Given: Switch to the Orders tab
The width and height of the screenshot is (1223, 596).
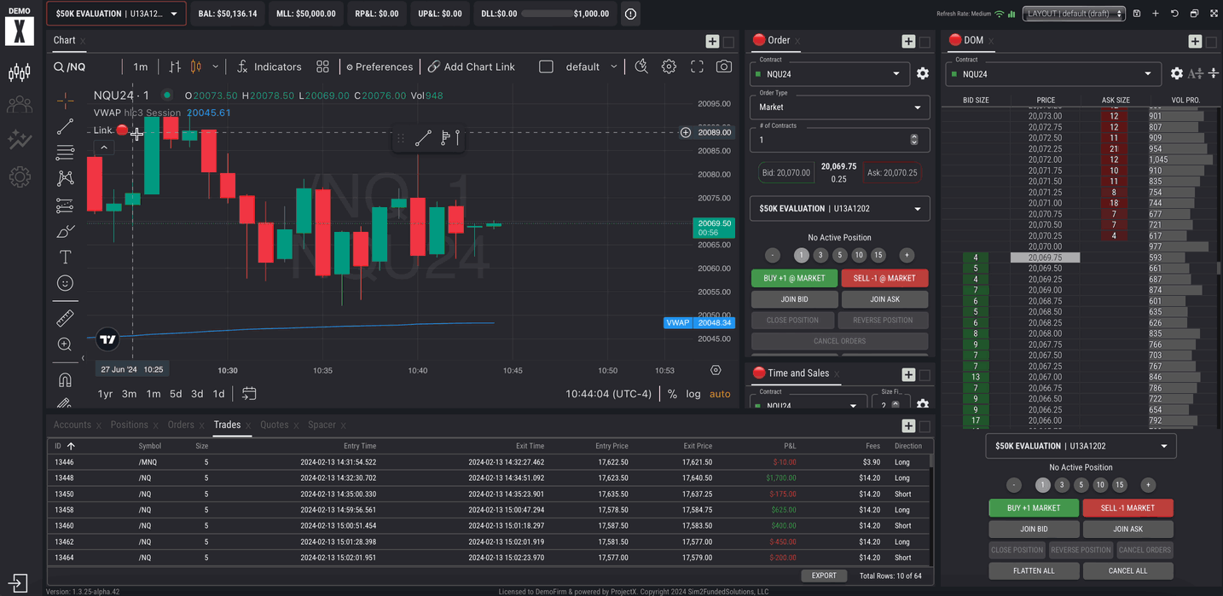Looking at the screenshot, I should pyautogui.click(x=181, y=425).
